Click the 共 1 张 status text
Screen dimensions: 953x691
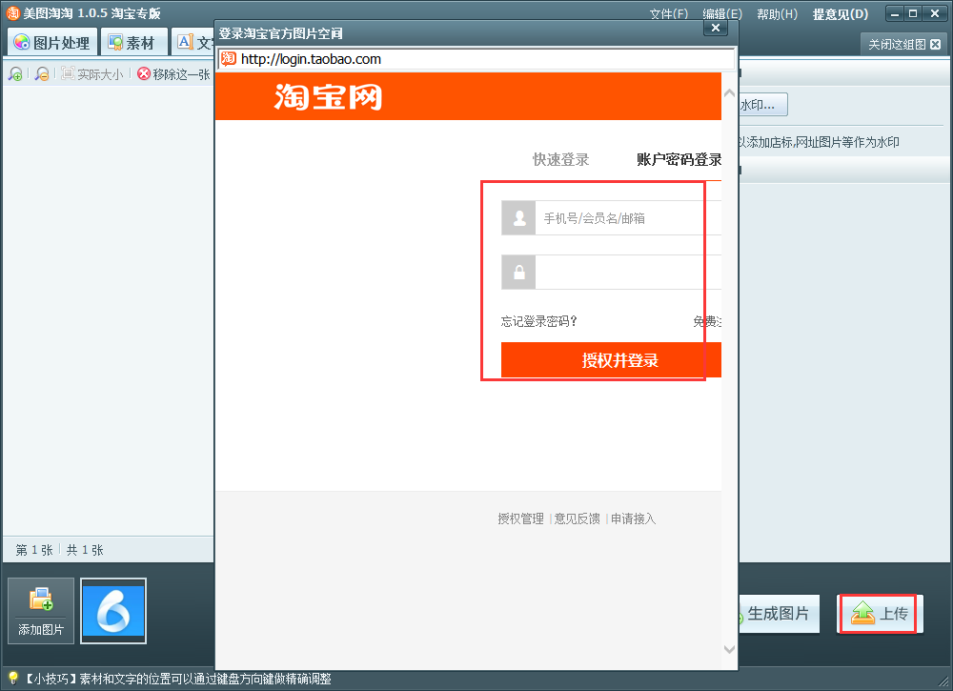pyautogui.click(x=85, y=550)
